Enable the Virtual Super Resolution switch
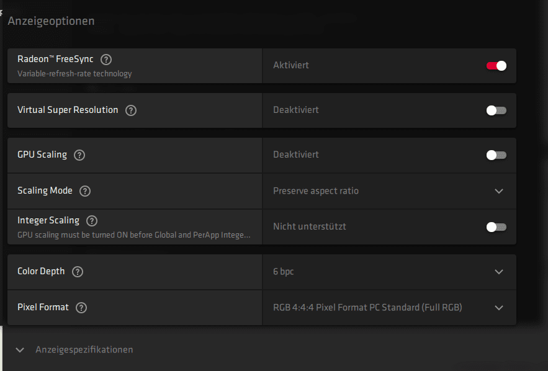This screenshot has height=371, width=548. (496, 110)
